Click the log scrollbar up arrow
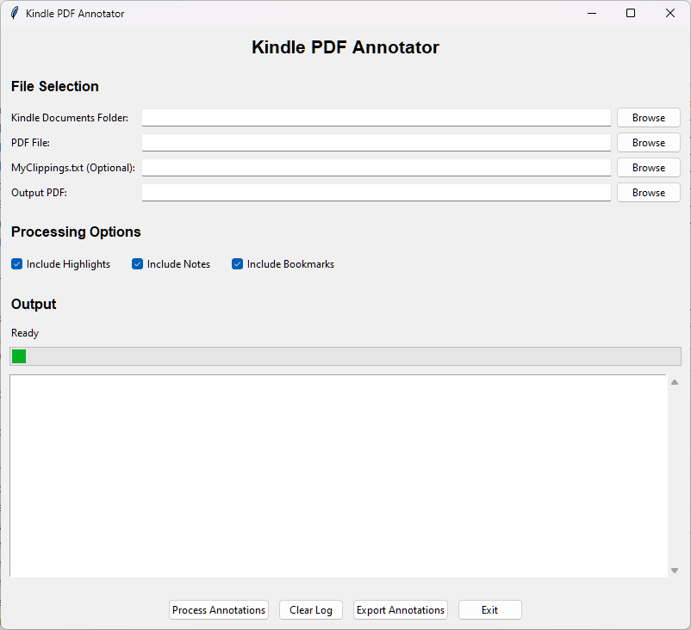Screen dimensions: 691x630 click(675, 382)
